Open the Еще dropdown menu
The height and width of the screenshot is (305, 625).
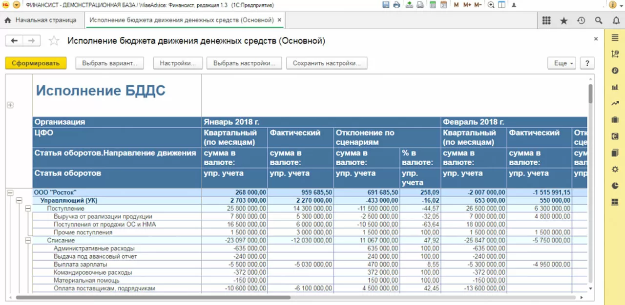tap(562, 63)
